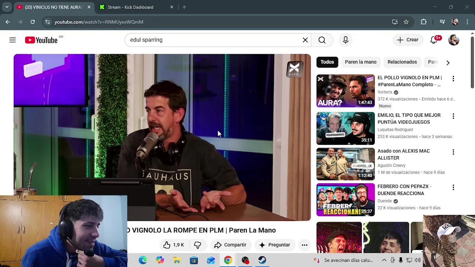
Task: View site information in address bar
Action: point(47,22)
